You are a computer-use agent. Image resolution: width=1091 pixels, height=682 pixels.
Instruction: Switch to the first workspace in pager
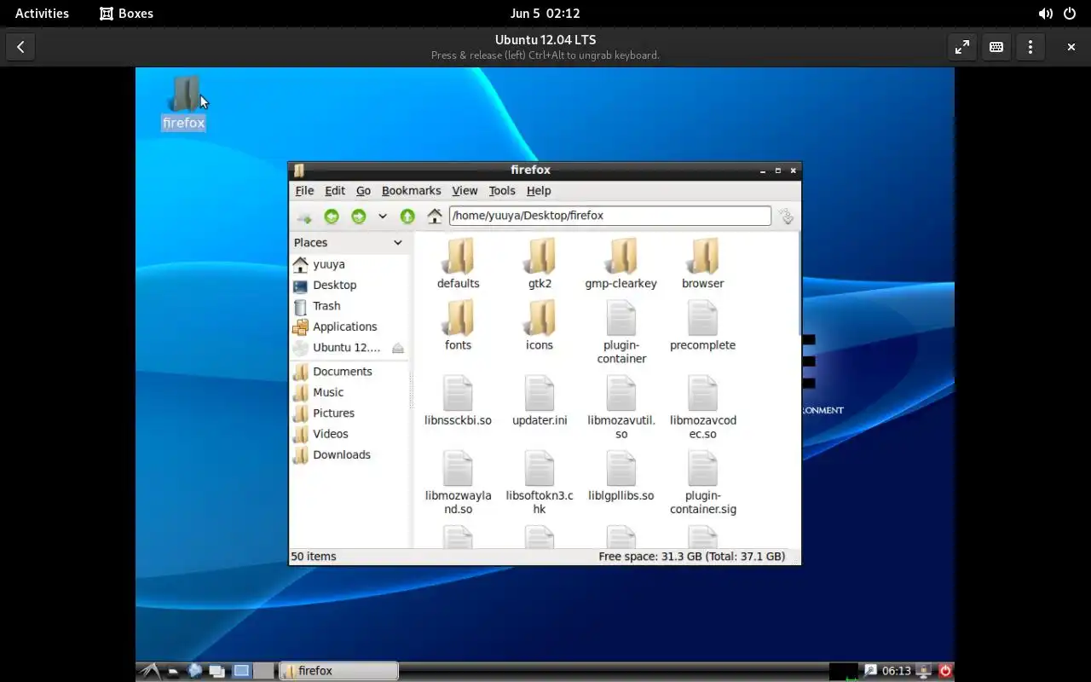tap(242, 671)
